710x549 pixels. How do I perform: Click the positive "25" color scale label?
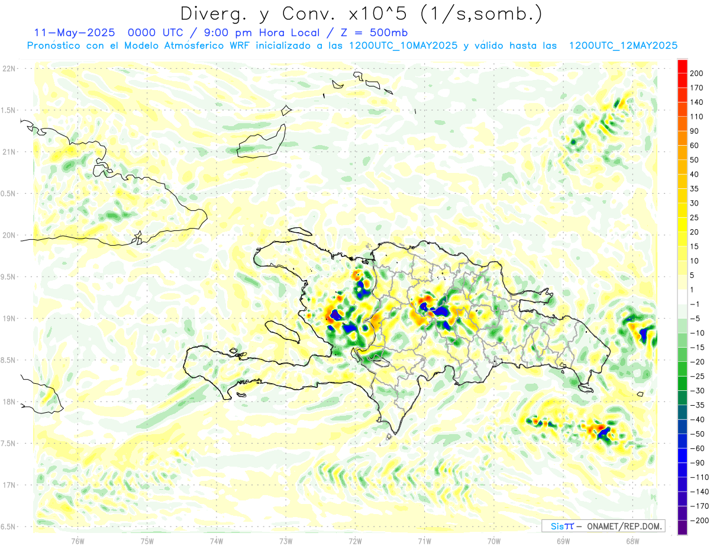[x=695, y=218]
